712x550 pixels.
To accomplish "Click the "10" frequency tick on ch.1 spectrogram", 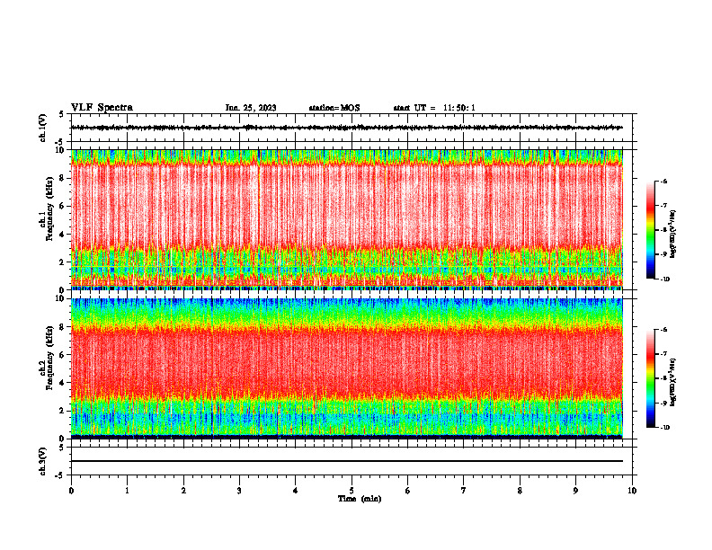I will tap(60, 150).
